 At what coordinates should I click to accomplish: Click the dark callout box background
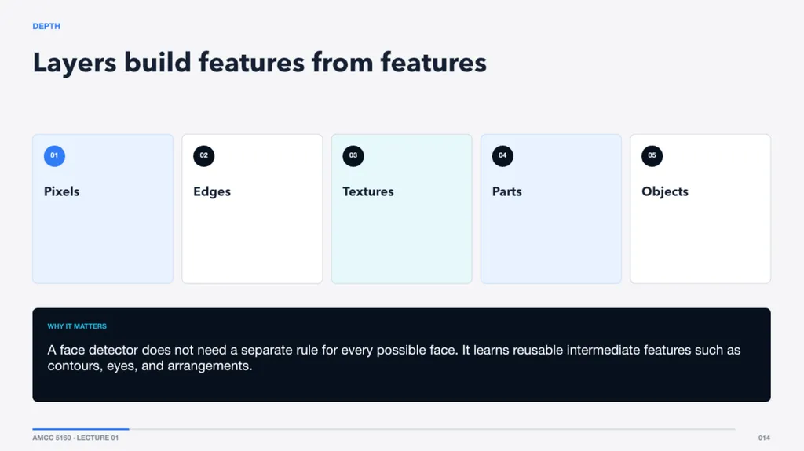401,388
